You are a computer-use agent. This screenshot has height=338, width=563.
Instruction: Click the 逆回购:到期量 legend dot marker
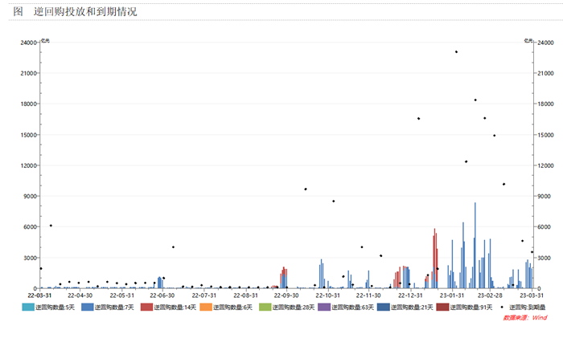click(x=503, y=307)
